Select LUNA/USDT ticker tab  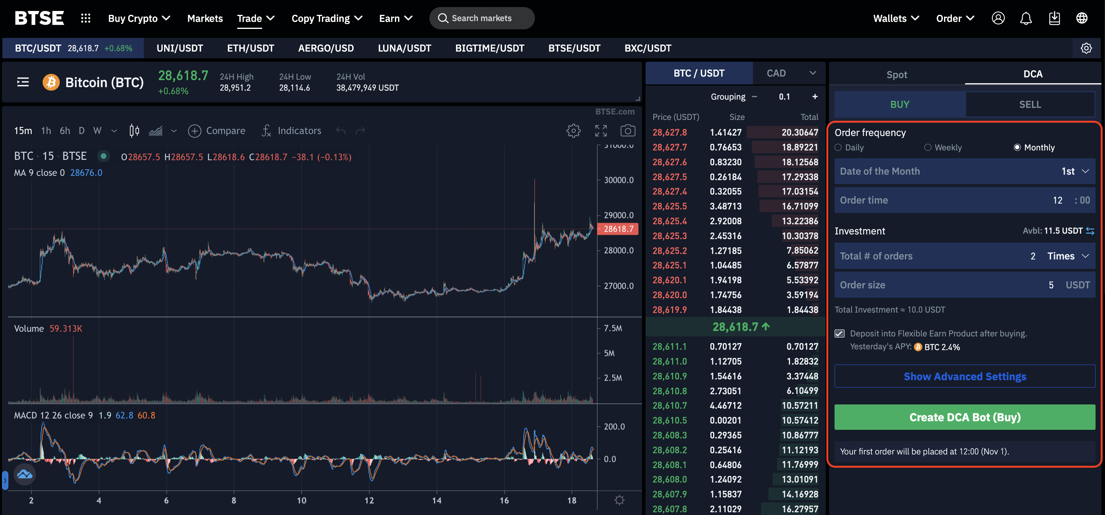(x=404, y=48)
